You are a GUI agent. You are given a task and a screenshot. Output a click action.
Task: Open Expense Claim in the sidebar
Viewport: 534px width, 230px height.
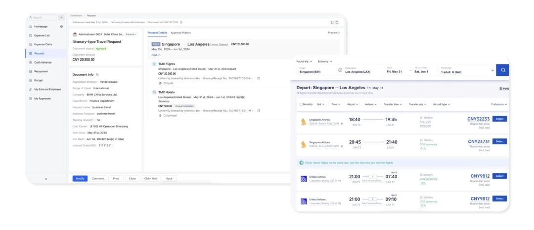pos(42,44)
